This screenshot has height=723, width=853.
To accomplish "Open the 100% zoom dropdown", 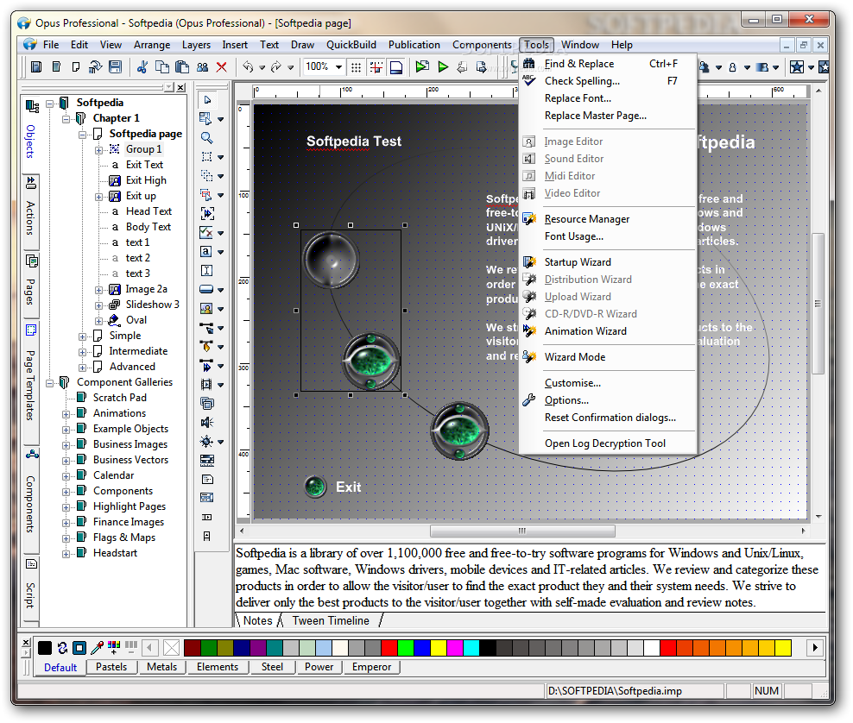I will [x=339, y=66].
